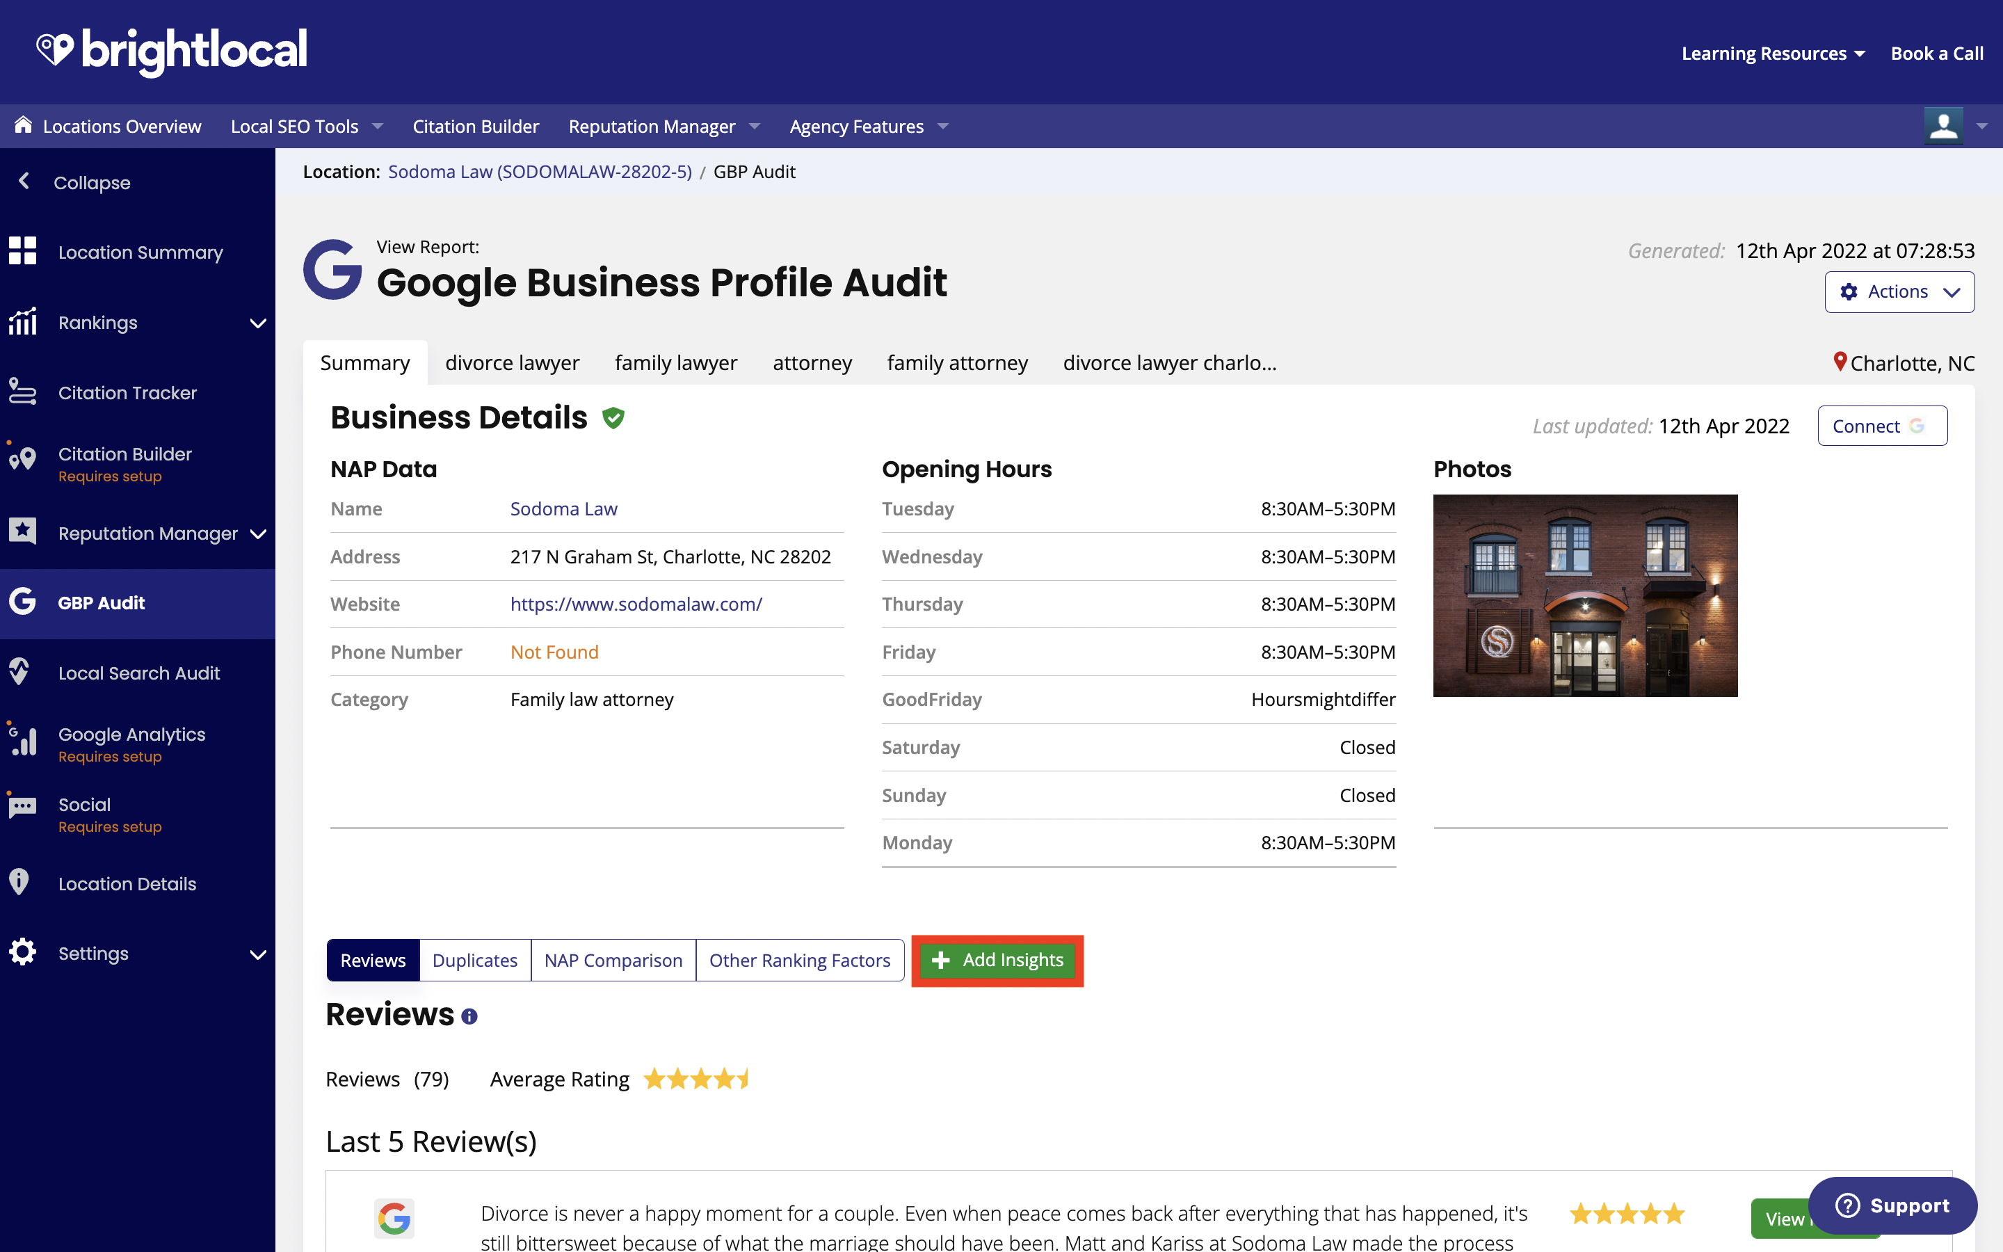Click the Google Analytics sidebar icon

[23, 739]
